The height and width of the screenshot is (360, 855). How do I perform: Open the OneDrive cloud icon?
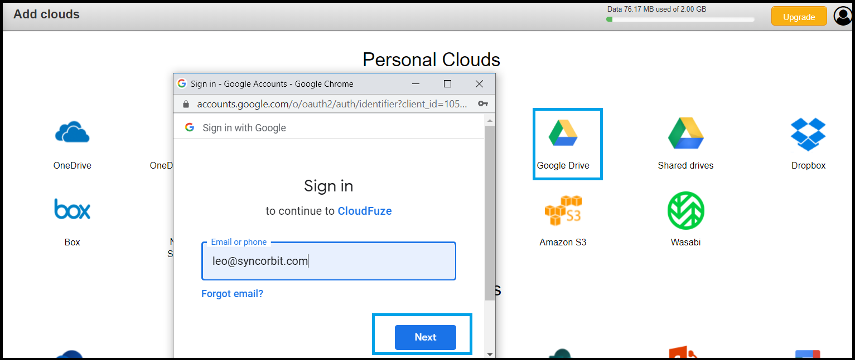coord(73,133)
